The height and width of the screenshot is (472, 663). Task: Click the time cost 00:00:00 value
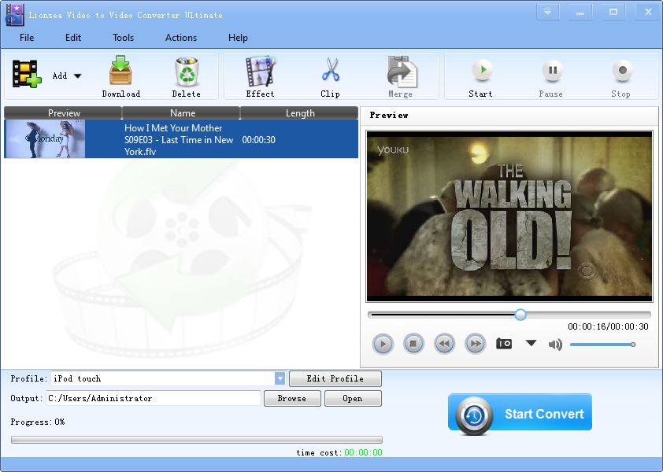point(363,452)
